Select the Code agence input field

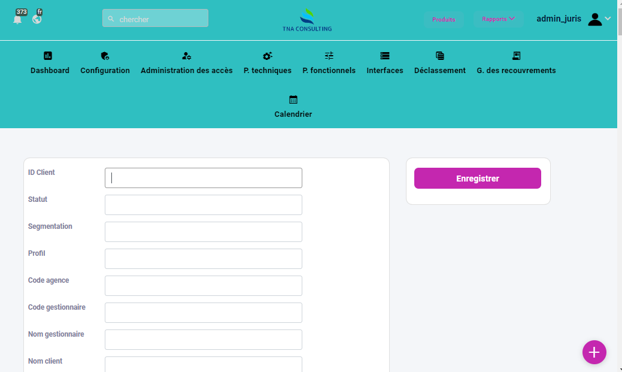coord(204,286)
